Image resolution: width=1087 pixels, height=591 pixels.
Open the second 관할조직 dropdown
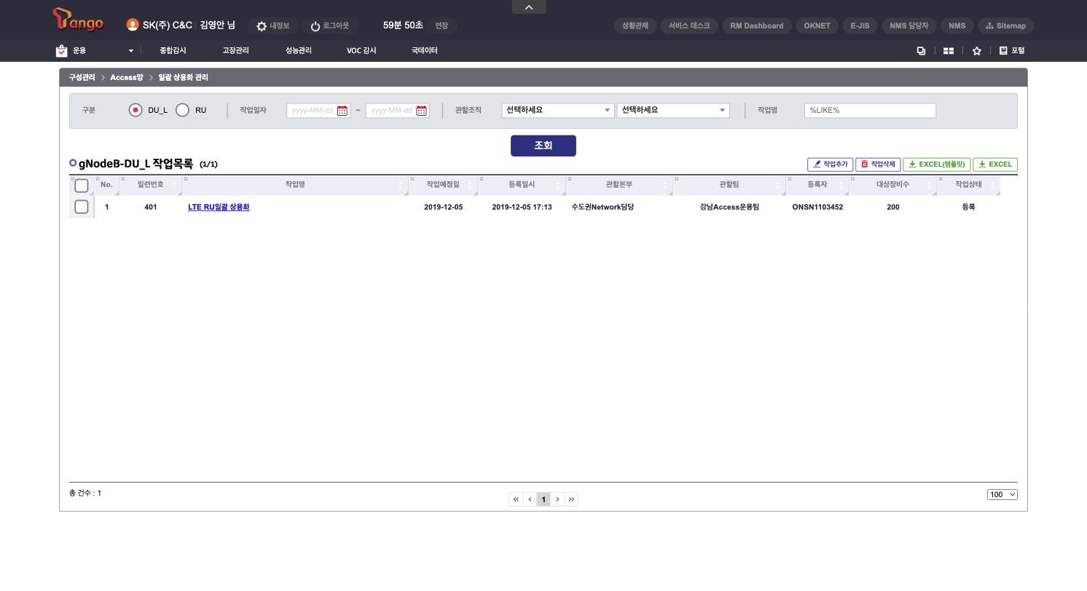(673, 110)
